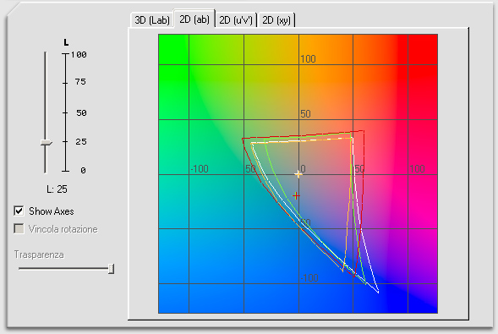The height and width of the screenshot is (334, 498).
Task: Open the 2D (u'v') tab
Action: [x=236, y=20]
